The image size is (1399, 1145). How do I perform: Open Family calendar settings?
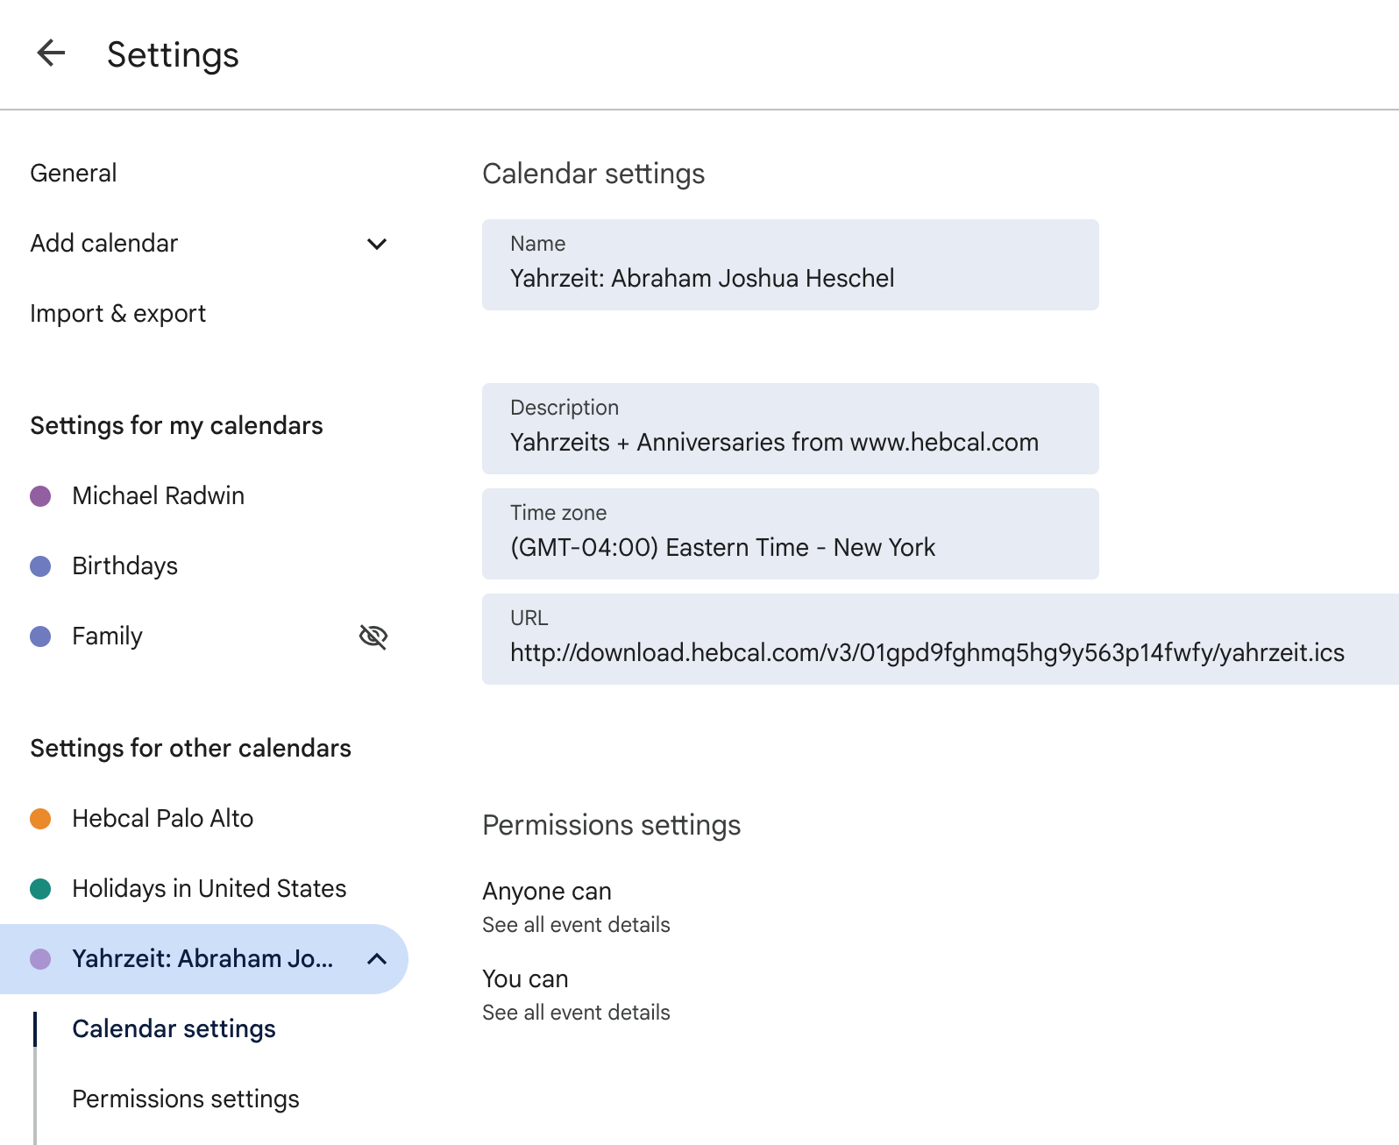pyautogui.click(x=107, y=636)
